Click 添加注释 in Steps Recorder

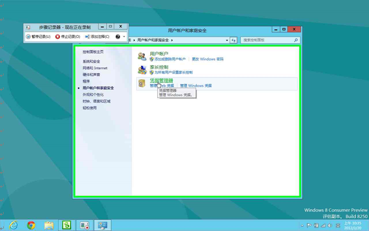tap(97, 37)
